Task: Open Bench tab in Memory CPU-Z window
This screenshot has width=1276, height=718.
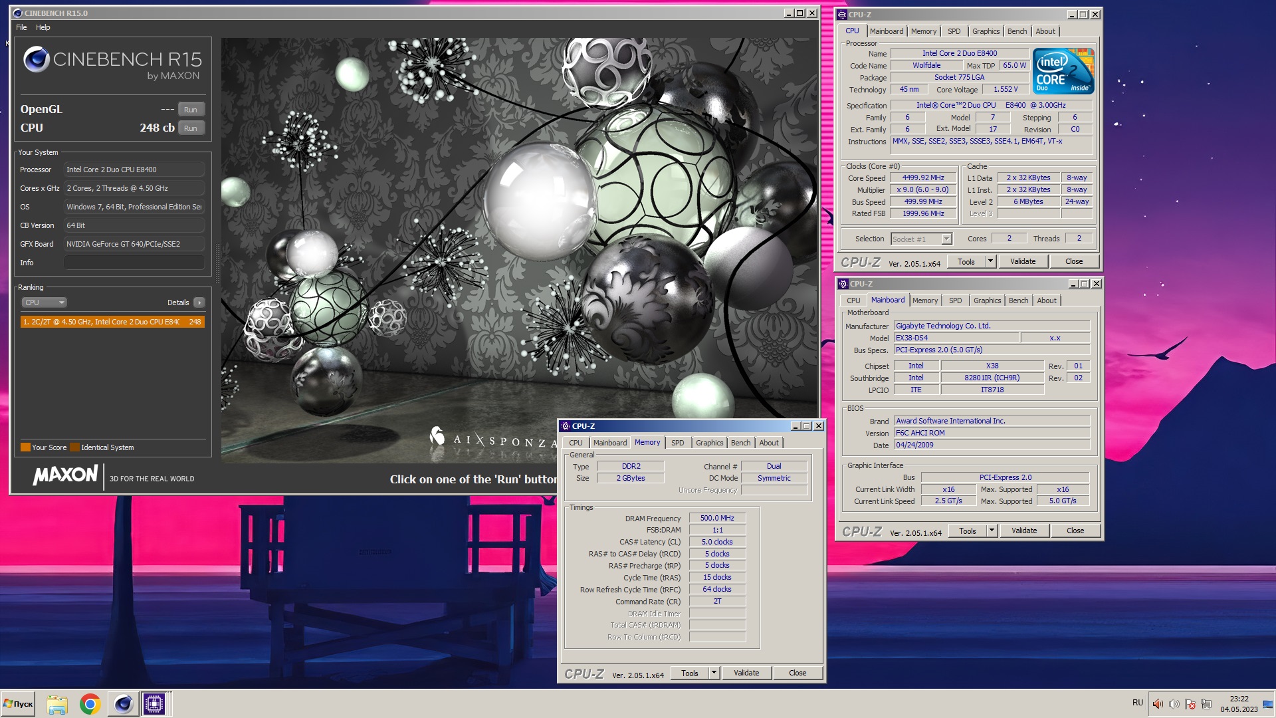Action: 741,443
